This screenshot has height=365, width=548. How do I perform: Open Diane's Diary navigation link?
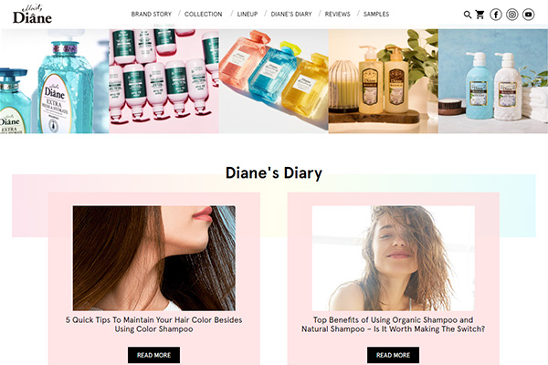tap(291, 14)
